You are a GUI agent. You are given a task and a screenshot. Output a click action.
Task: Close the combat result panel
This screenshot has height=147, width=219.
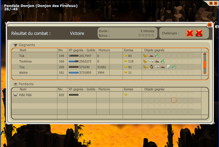[210, 25]
